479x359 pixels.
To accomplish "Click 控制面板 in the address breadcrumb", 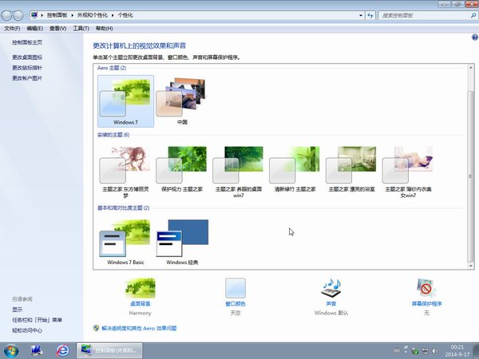I will 57,15.
